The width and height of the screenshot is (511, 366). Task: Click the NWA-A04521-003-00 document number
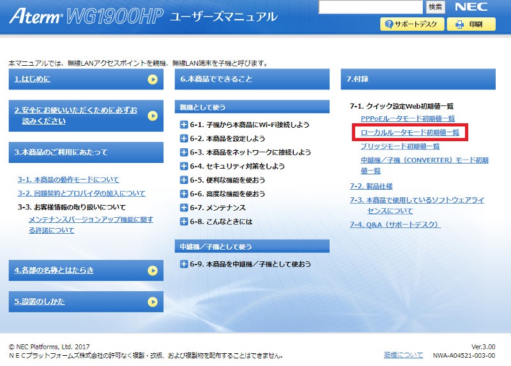464,355
